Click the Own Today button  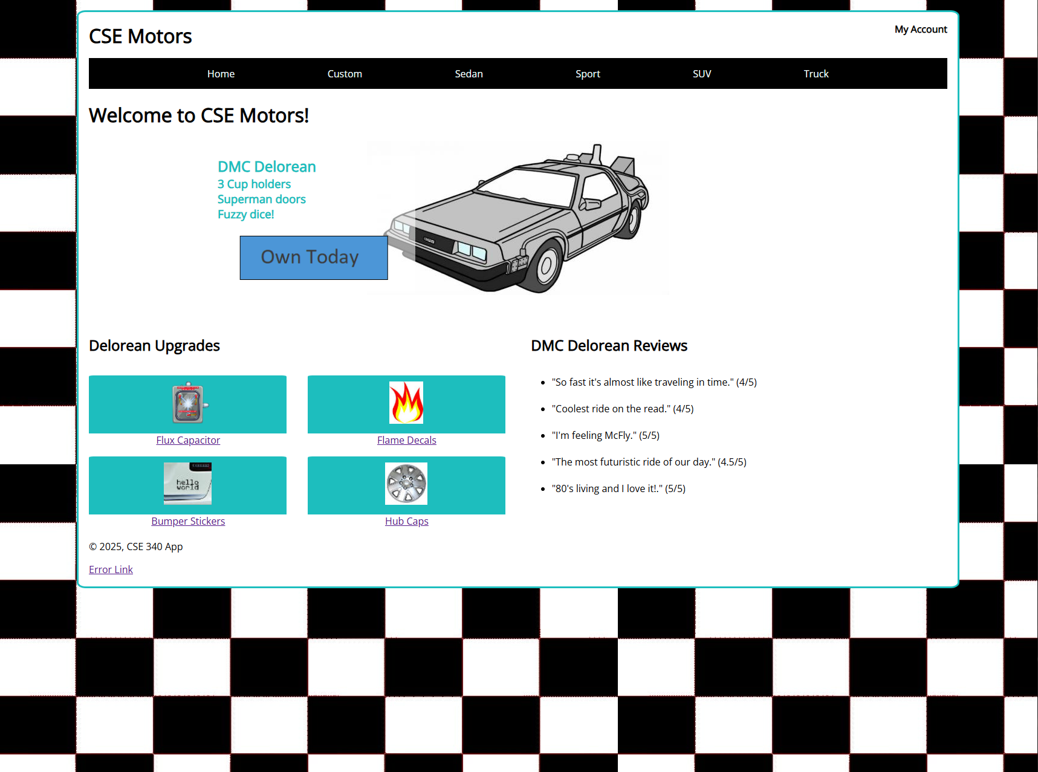314,258
